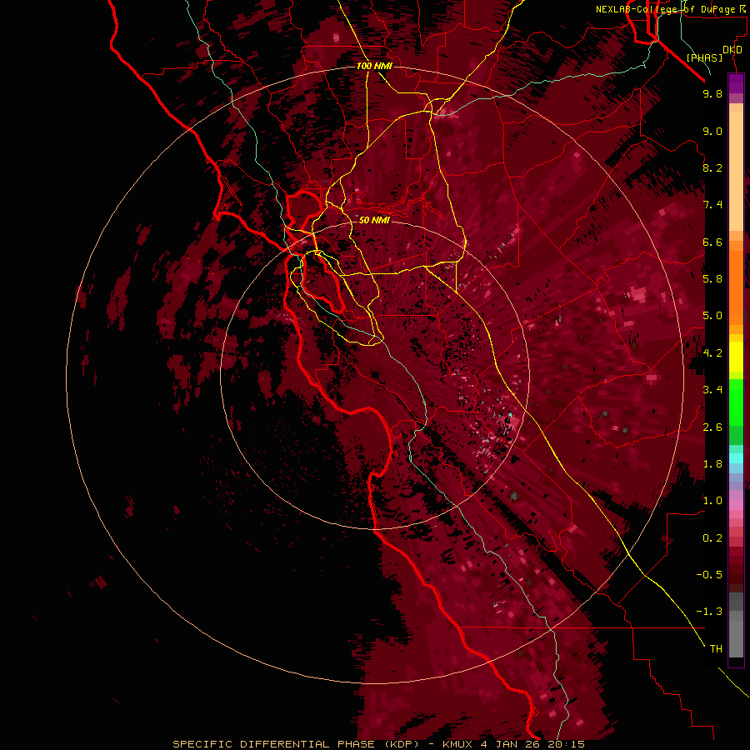The width and height of the screenshot is (750, 750).
Task: Click the '9.0' scale value
Action: click(x=712, y=131)
